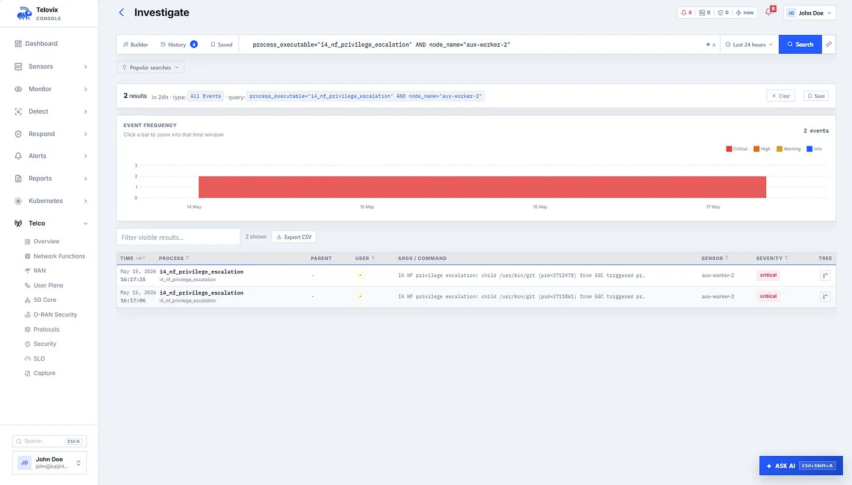Click the sensor offline counter showing 0
The height and width of the screenshot is (485, 852).
[705, 13]
